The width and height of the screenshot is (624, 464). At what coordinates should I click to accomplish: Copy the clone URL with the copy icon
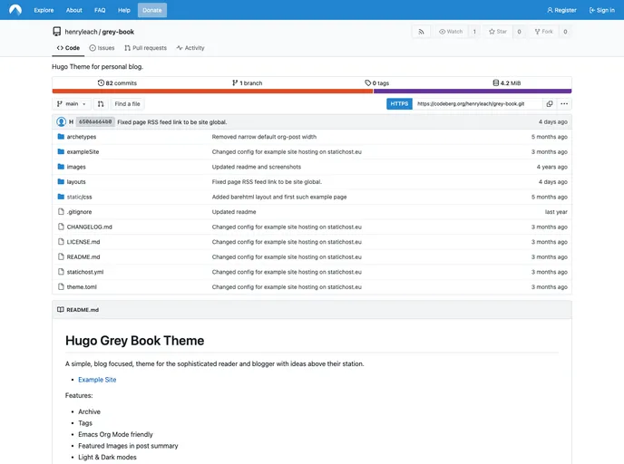click(x=549, y=104)
